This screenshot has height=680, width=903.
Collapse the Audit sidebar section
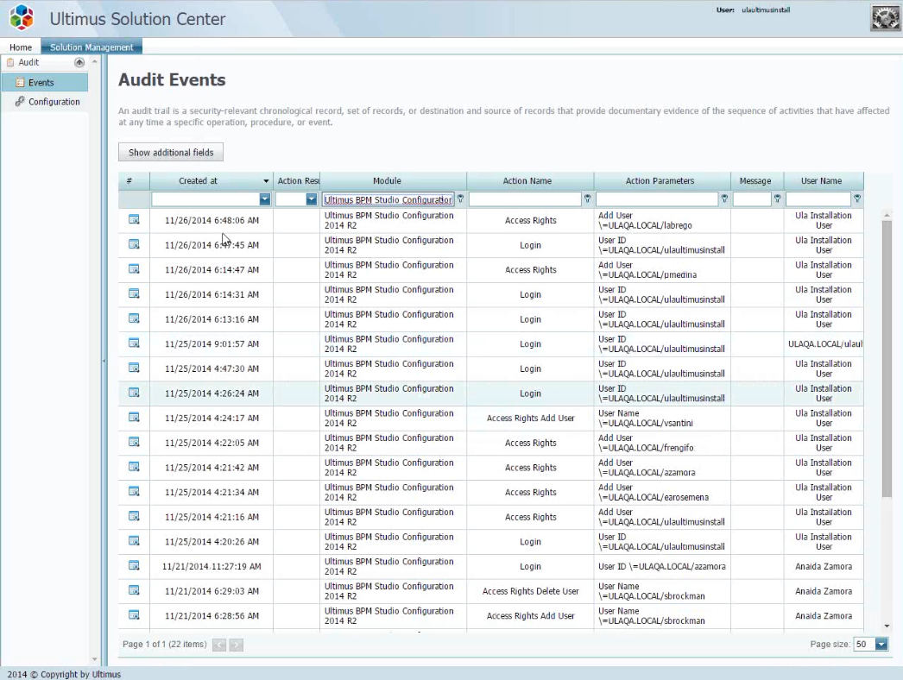[x=79, y=62]
